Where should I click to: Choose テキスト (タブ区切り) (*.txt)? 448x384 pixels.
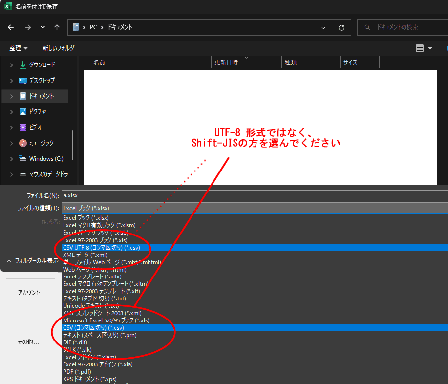[x=255, y=299]
